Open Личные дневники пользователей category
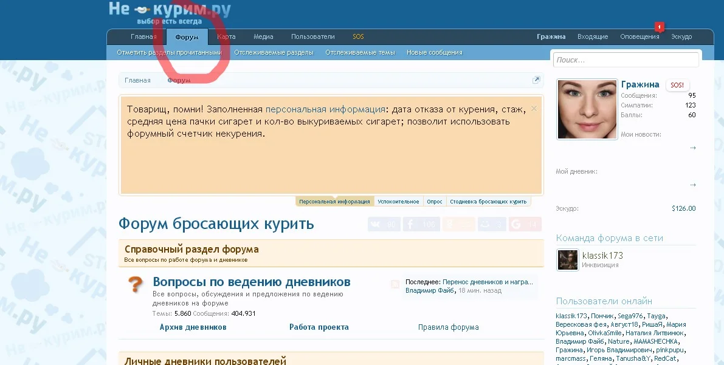 205,360
